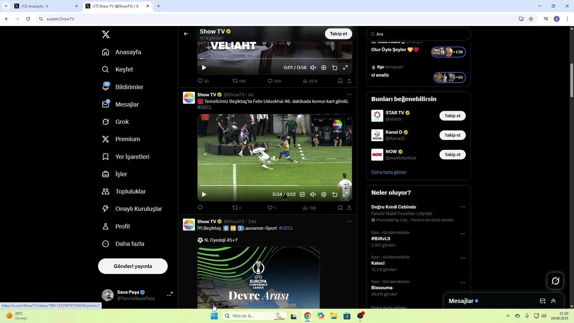Open Windows Start menu

214,316
